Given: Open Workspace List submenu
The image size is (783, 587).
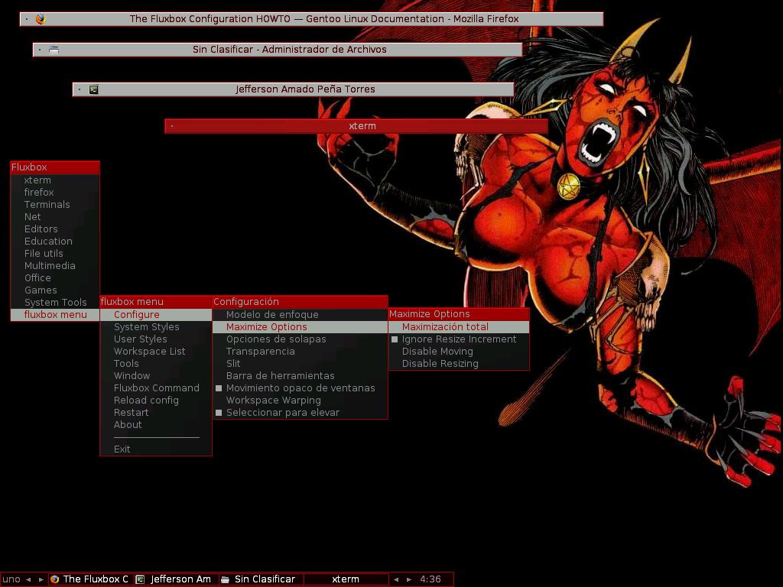Looking at the screenshot, I should 156,352.
